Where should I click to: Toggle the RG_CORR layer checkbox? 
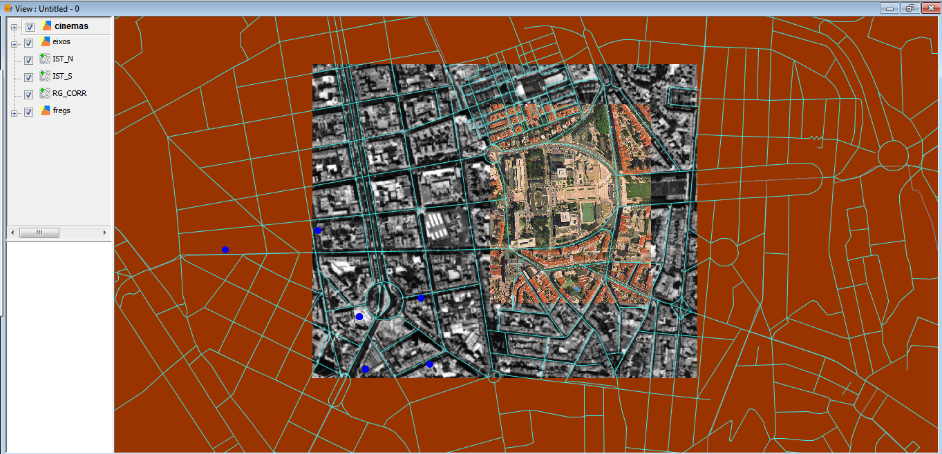(28, 95)
